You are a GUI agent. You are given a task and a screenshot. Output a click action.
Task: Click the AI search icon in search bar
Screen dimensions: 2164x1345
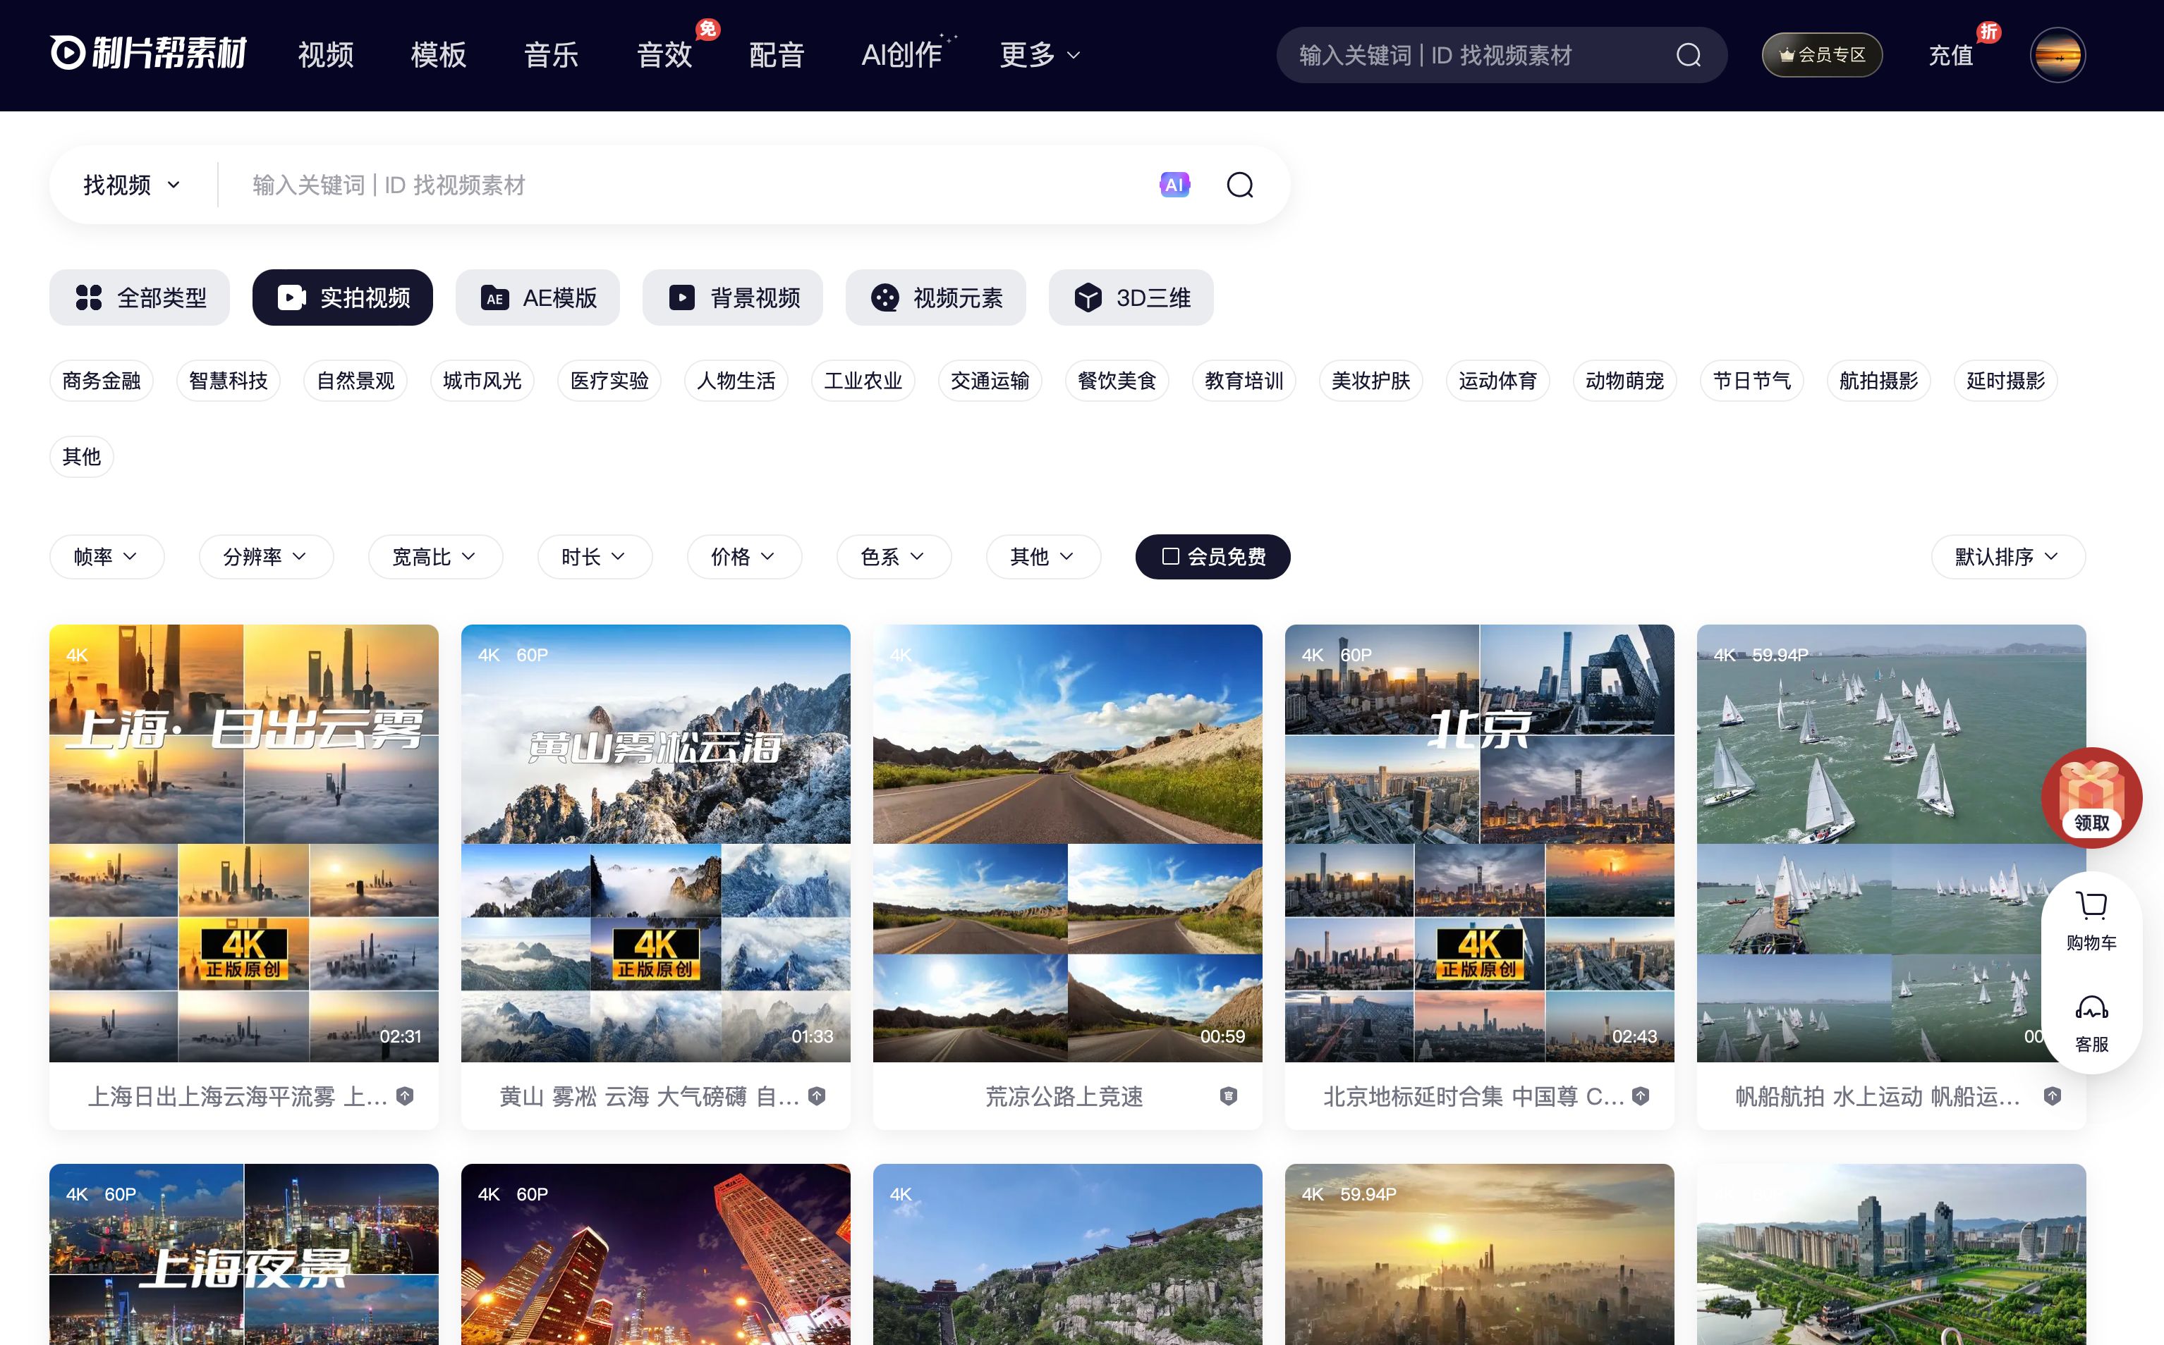[x=1174, y=185]
